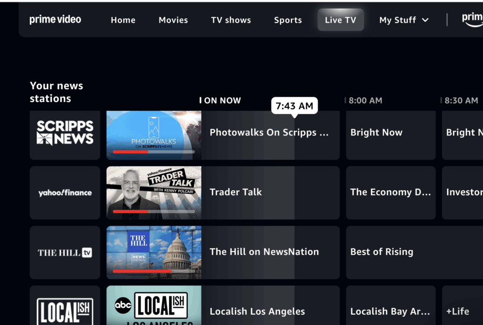Click the 7:43 AM time marker
483x325 pixels.
coord(294,106)
